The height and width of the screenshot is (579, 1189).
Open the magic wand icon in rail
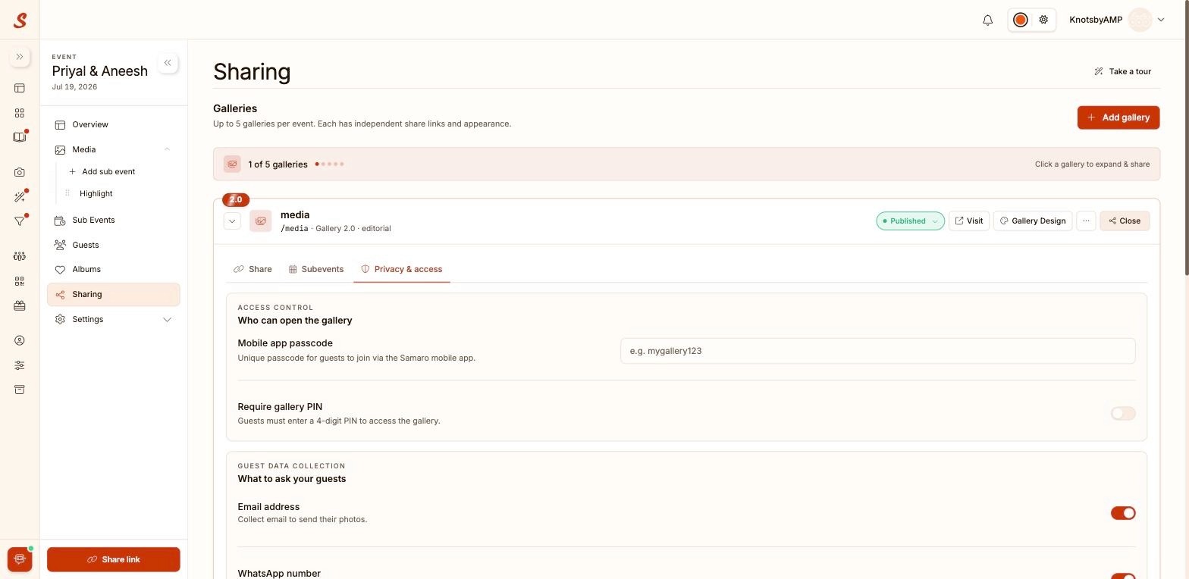pos(20,197)
